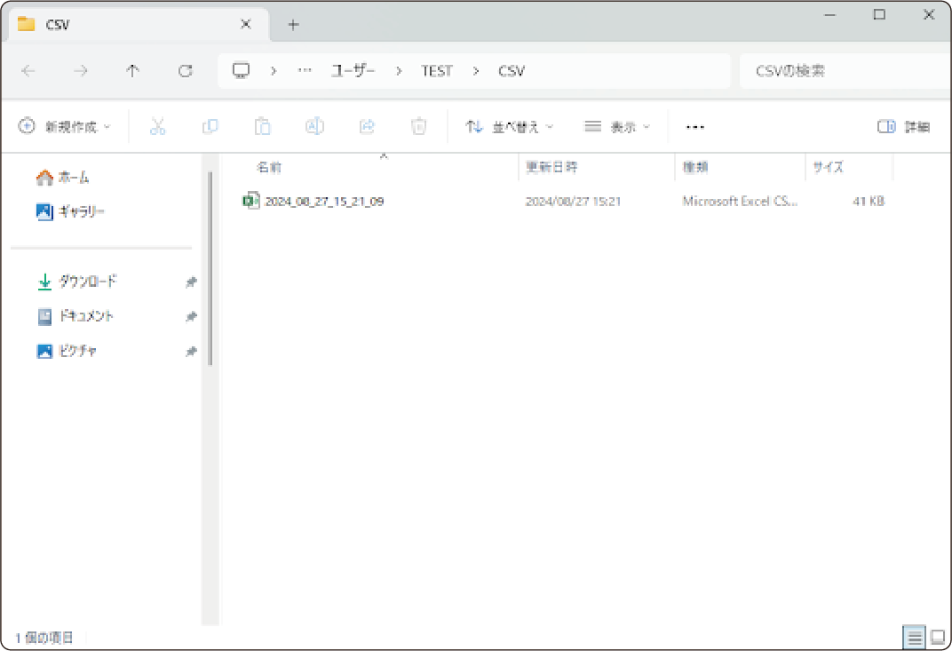
Task: Click the Rename icon in toolbar
Action: pos(314,127)
